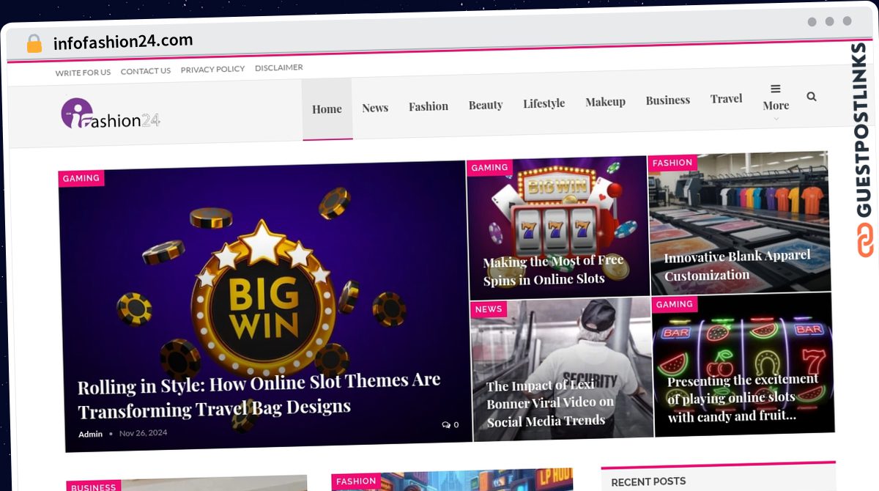
Task: Open the Fashion menu item
Action: point(429,106)
